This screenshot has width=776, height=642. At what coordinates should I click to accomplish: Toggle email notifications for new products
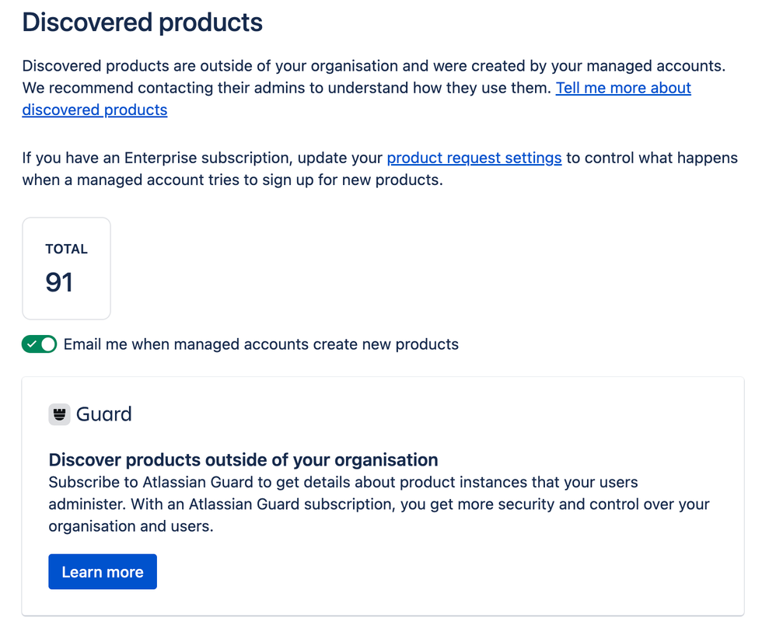39,344
